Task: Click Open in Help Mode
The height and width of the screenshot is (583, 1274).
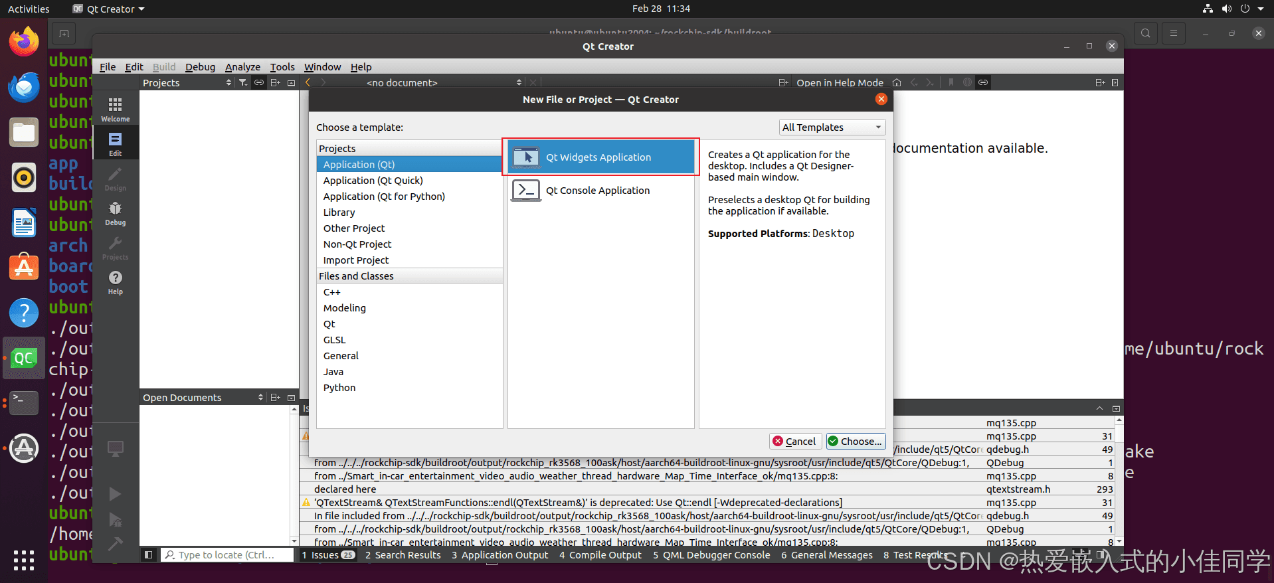Action: pyautogui.click(x=840, y=82)
